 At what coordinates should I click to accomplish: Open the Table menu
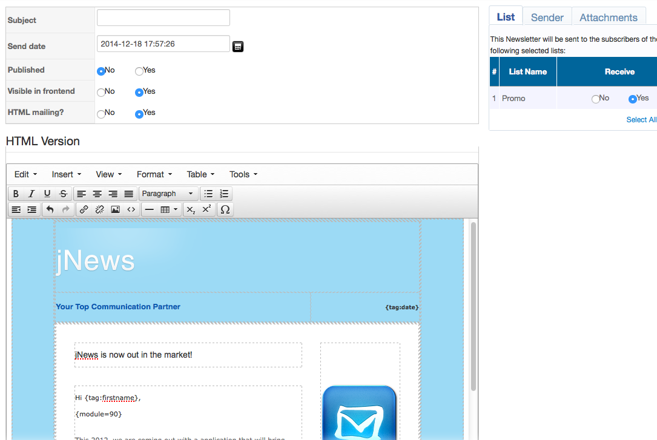point(200,174)
